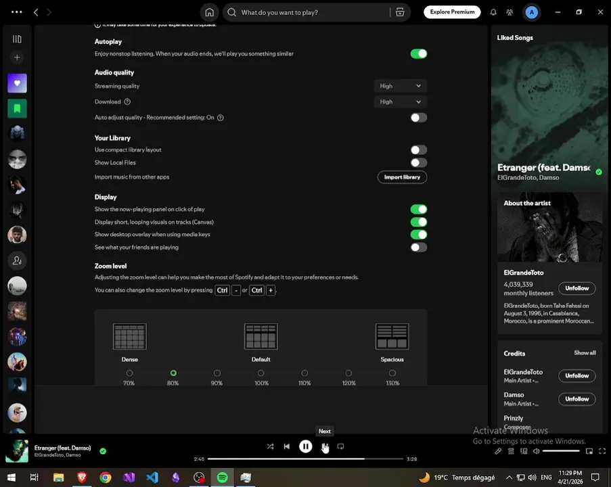Toggle Show the now-playing panel on play
This screenshot has width=611, height=487.
419,209
